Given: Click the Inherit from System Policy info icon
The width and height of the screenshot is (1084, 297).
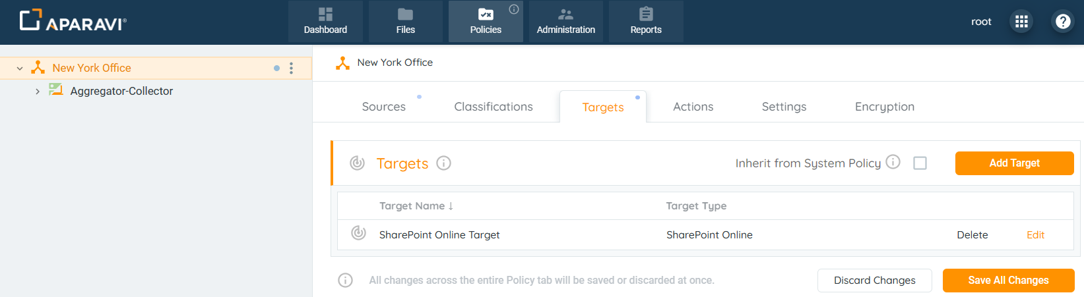Looking at the screenshot, I should [x=893, y=162].
